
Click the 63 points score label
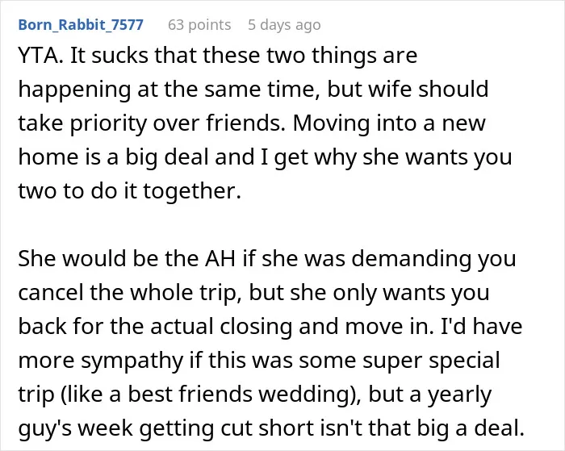pos(199,25)
